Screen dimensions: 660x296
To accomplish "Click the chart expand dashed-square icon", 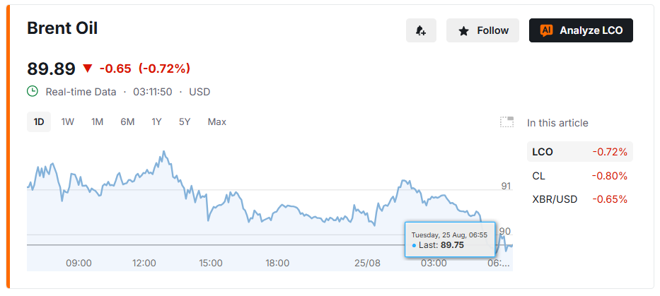I will (506, 122).
